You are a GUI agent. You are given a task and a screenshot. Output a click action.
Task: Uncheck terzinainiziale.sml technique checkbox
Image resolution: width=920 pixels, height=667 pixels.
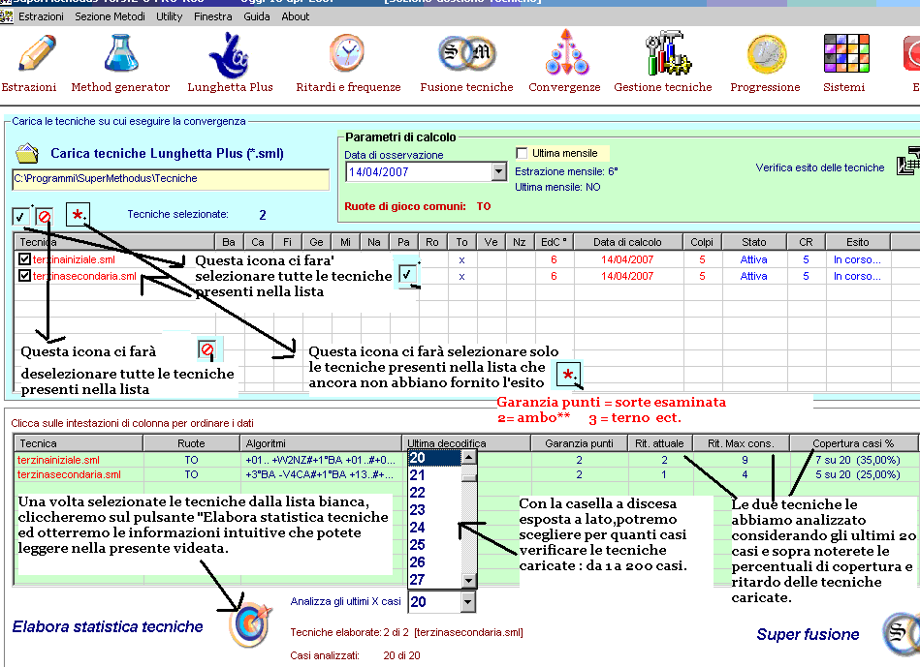tap(24, 258)
